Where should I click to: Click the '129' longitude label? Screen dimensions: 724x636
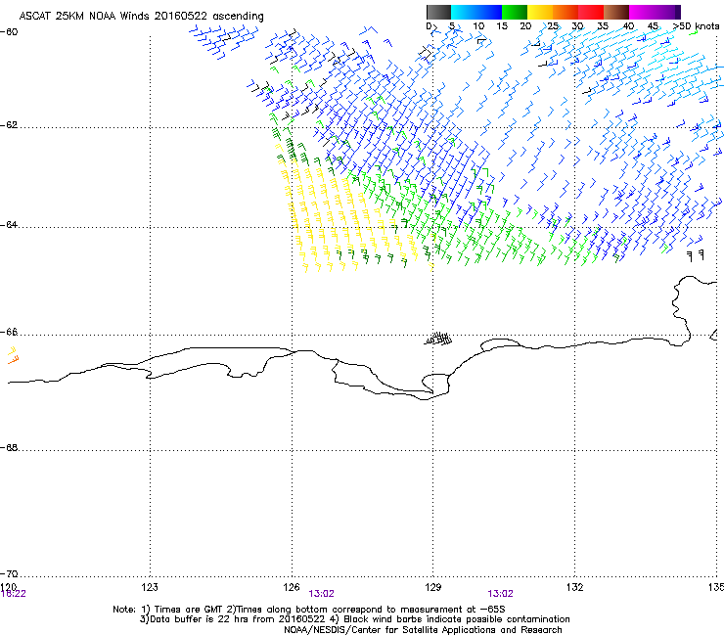pos(433,587)
